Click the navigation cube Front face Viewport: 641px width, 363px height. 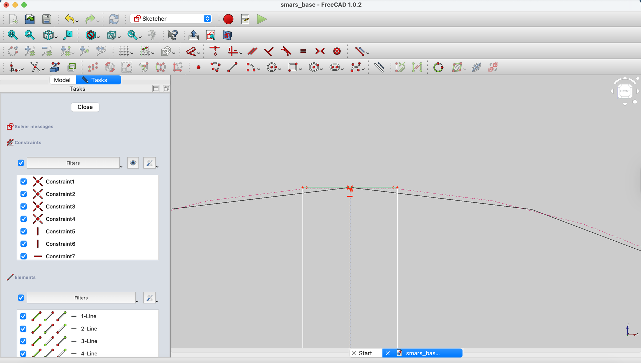[625, 91]
